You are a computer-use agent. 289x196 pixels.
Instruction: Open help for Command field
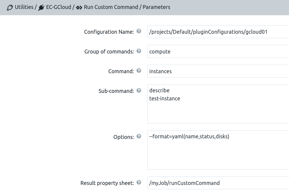139,71
